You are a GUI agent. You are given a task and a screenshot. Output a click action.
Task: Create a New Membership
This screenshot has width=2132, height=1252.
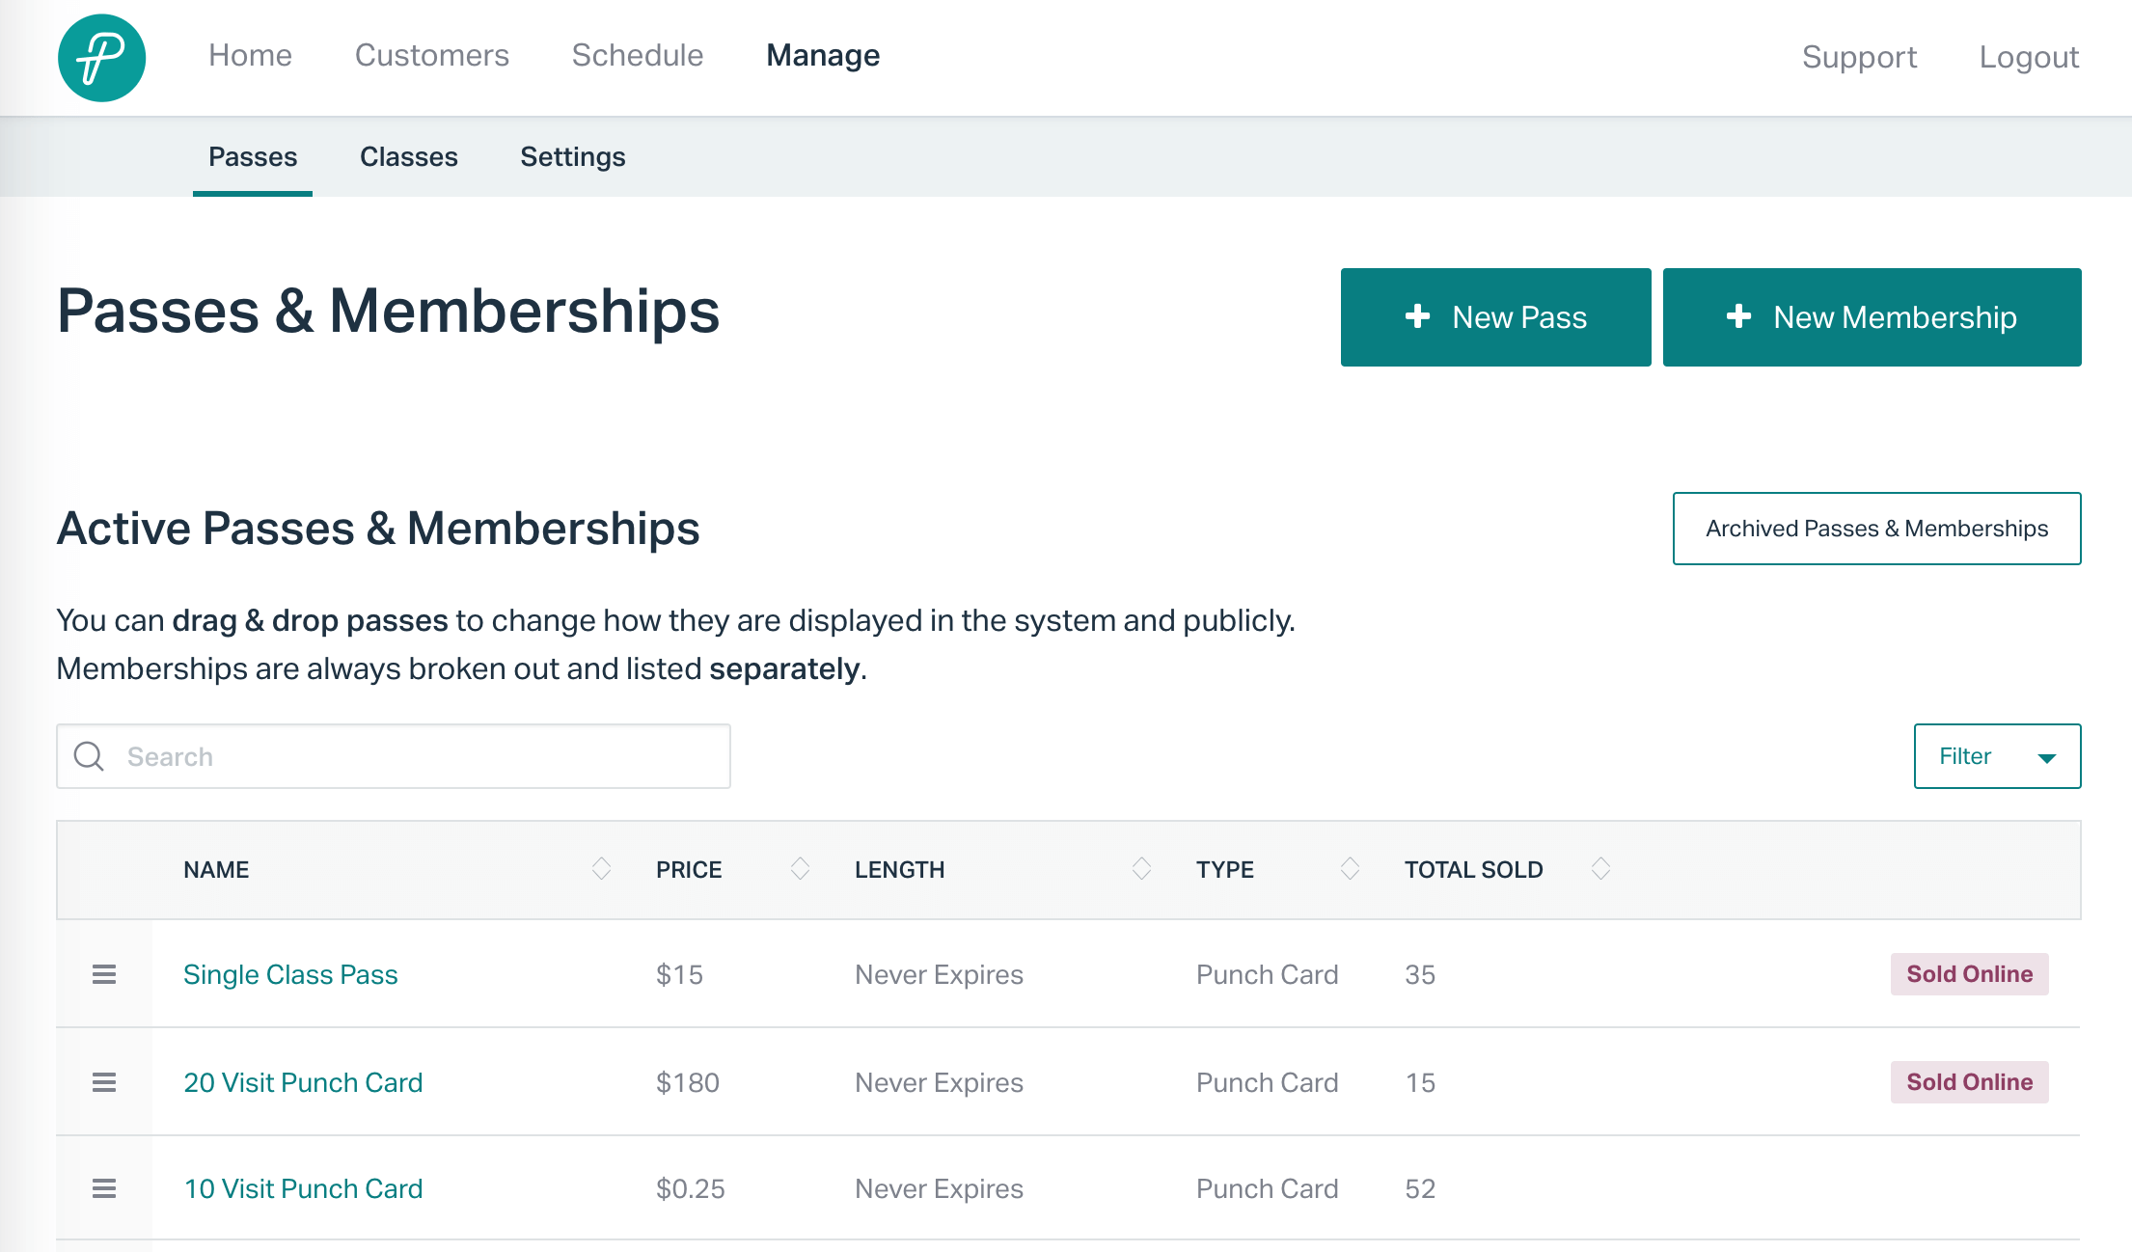[x=1872, y=317]
